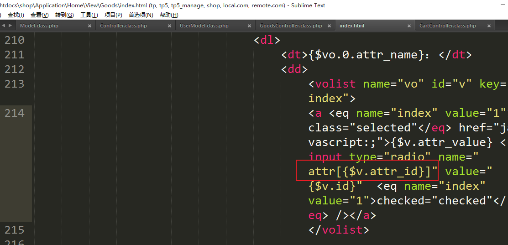Open the 帮助(H) help menu
508x245 pixels.
tap(168, 15)
